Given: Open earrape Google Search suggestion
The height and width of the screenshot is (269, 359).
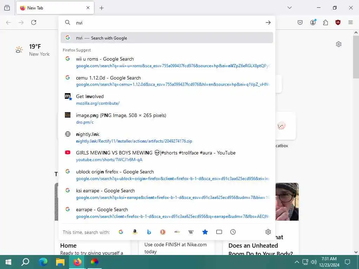Looking at the screenshot, I should tap(167, 213).
